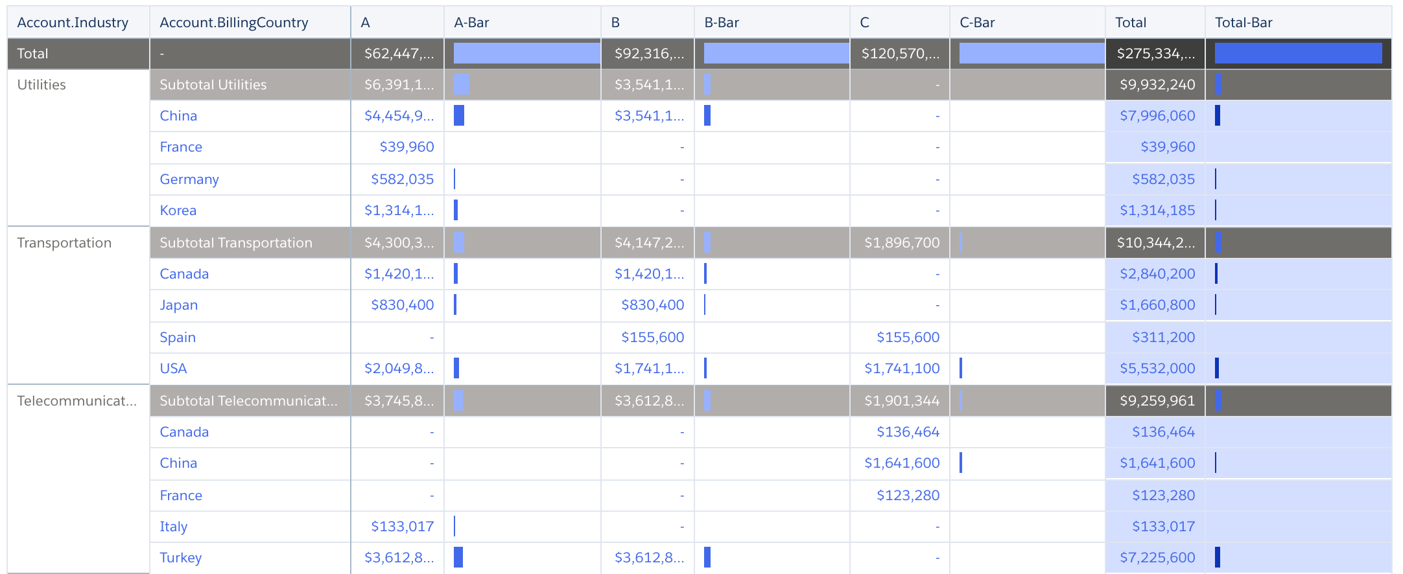Select the Japan country link
The height and width of the screenshot is (574, 1403).
click(179, 305)
